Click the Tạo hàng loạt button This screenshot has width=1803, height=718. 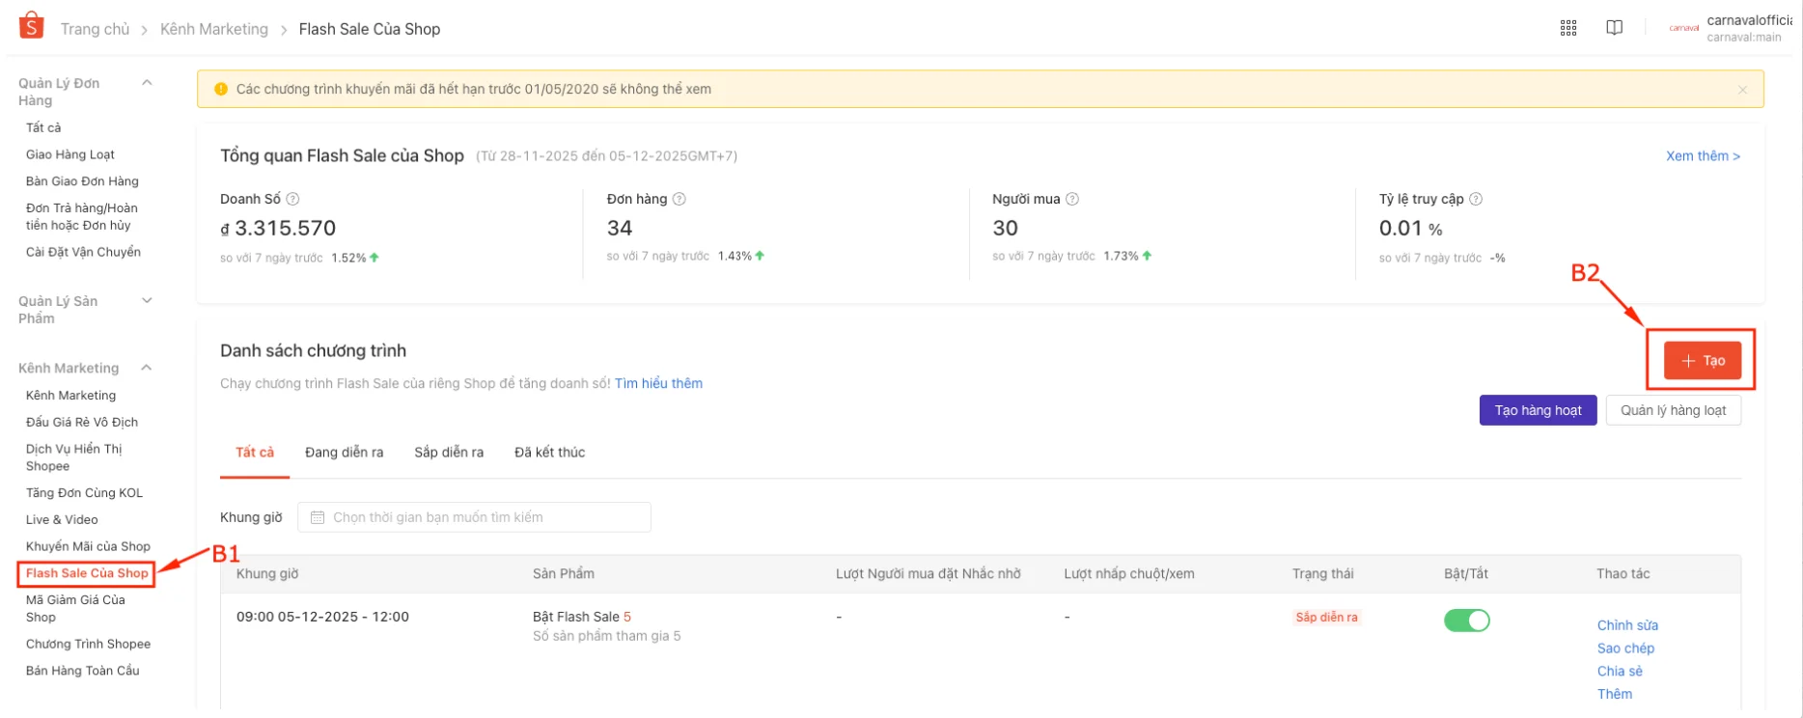1538,410
